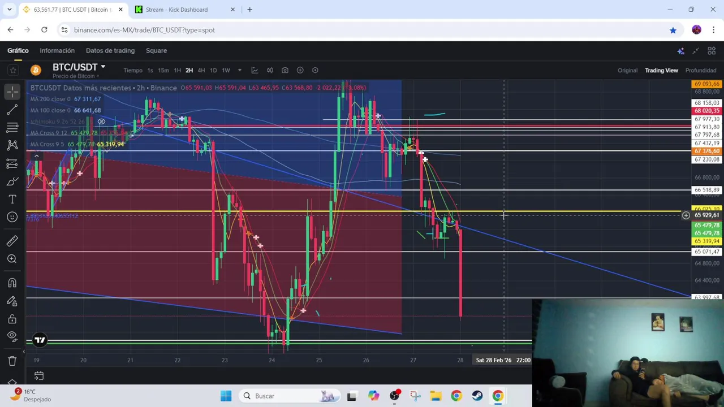Viewport: 724px width, 407px height.
Task: Click the Buscar taskbar search box
Action: pyautogui.click(x=290, y=396)
